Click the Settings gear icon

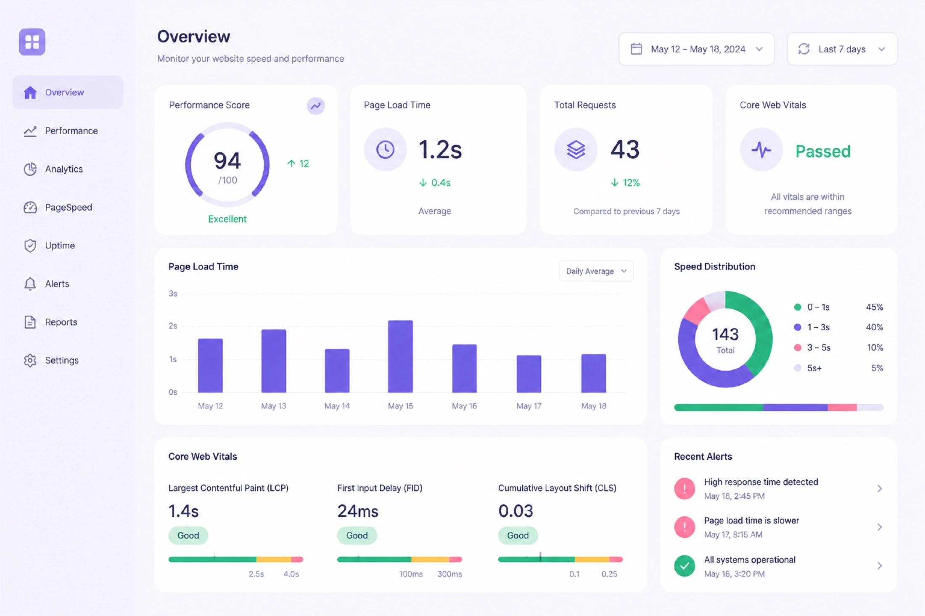tap(30, 360)
